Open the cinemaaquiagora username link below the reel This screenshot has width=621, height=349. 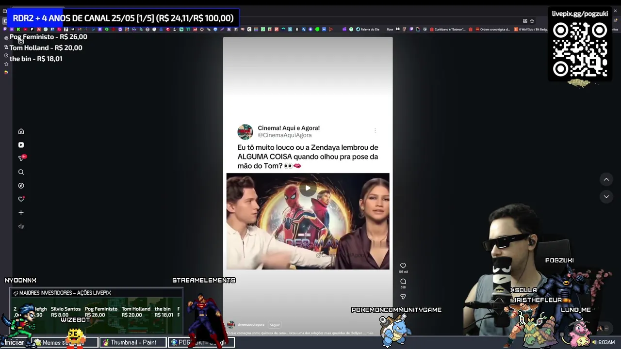251,325
